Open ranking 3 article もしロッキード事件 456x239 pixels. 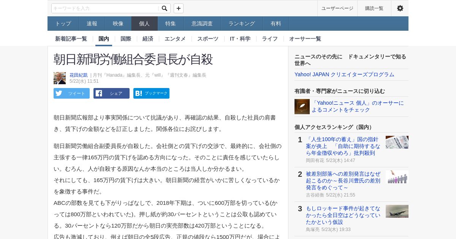click(343, 215)
